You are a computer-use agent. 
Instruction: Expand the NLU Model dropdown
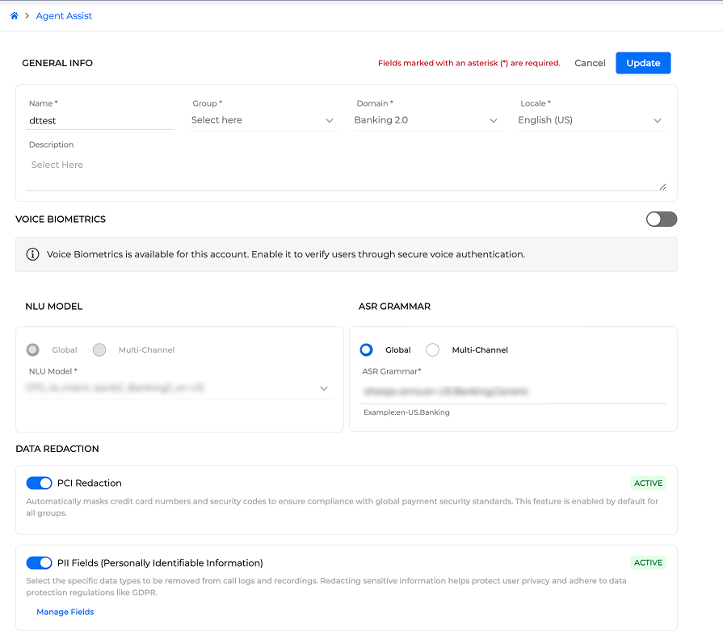(180, 388)
